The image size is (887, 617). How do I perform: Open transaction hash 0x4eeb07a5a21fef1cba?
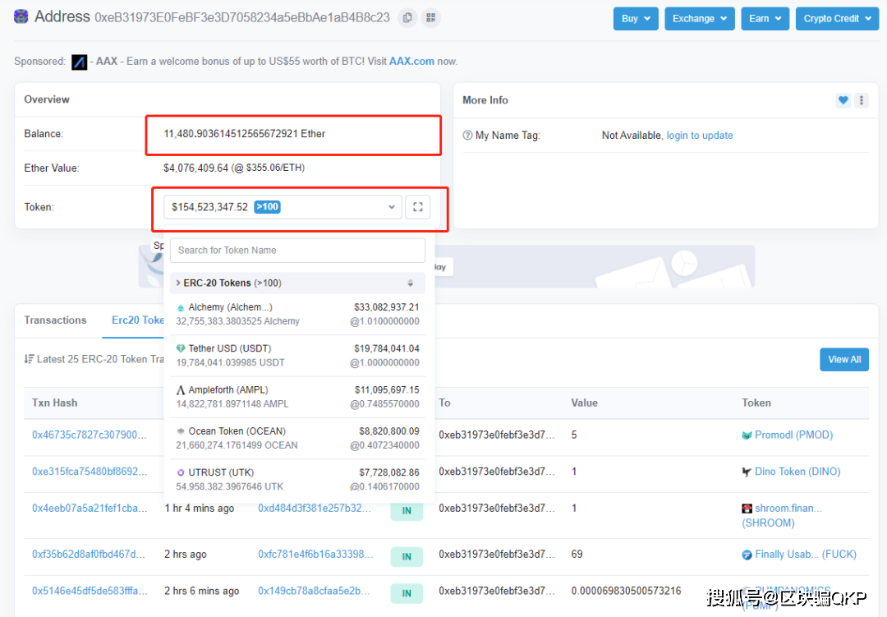point(90,509)
